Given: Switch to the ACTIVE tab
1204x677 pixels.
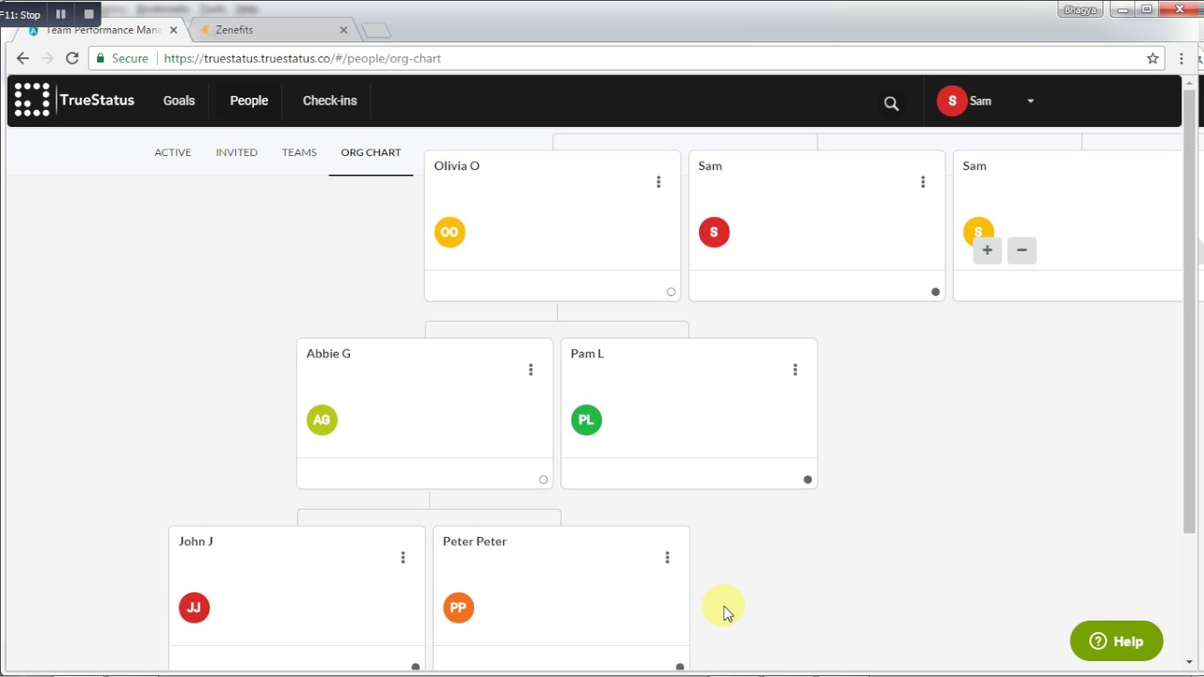Looking at the screenshot, I should (173, 152).
